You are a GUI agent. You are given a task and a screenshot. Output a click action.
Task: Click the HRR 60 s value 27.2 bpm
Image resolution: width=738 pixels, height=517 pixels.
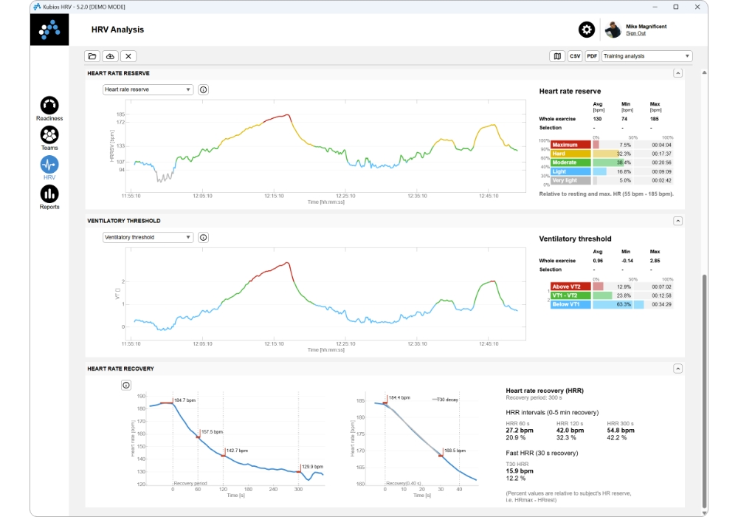(x=520, y=431)
